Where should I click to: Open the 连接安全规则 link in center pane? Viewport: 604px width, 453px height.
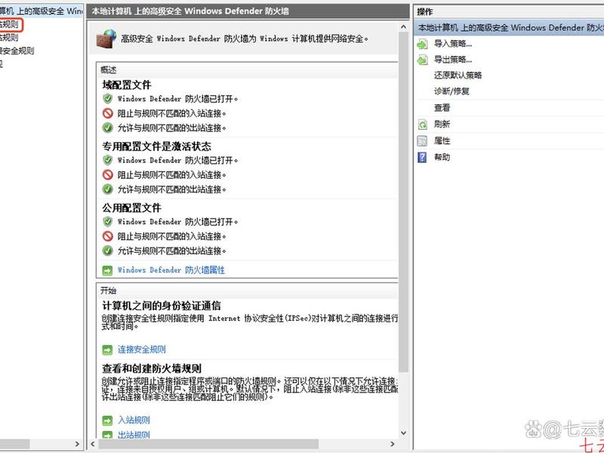coord(142,350)
